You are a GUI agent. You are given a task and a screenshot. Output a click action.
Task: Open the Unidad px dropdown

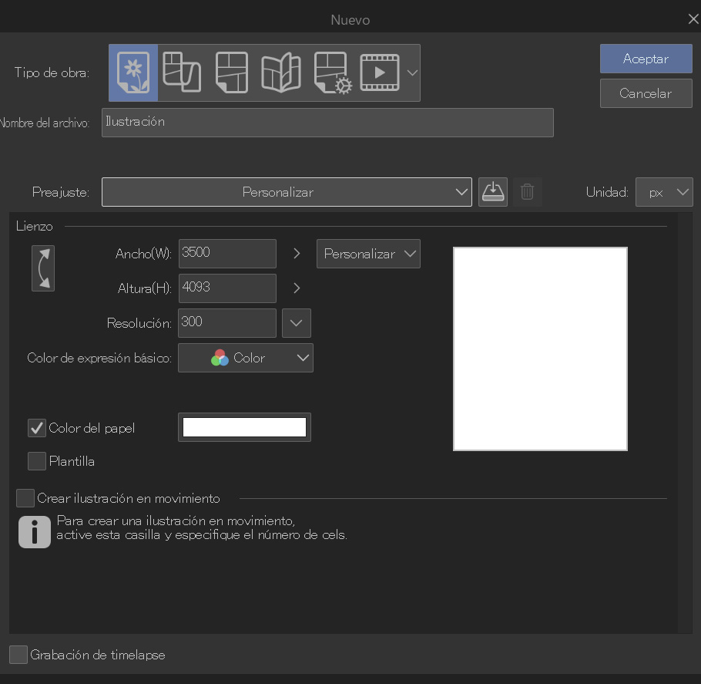click(664, 193)
